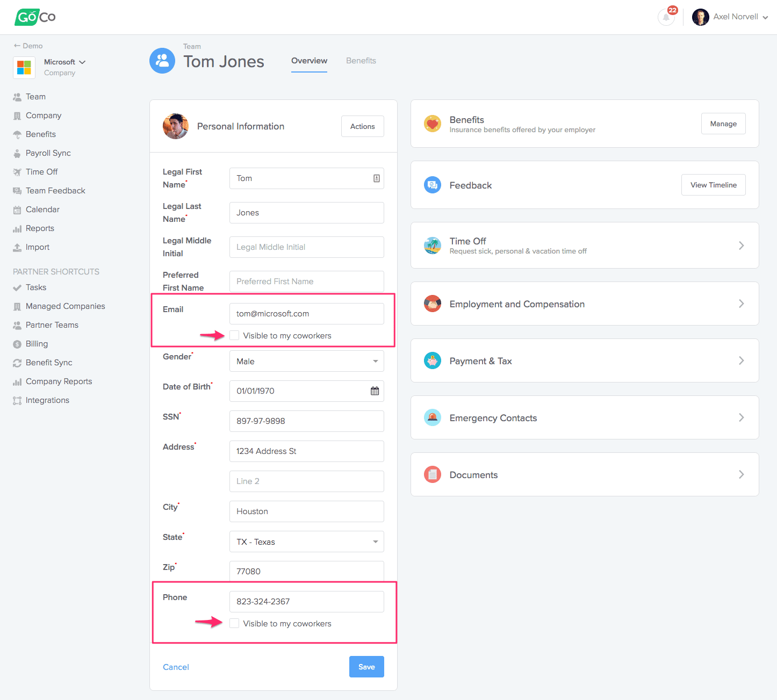Click the Documents icon in right panel
Viewport: 777px width, 700px height.
pyautogui.click(x=432, y=474)
